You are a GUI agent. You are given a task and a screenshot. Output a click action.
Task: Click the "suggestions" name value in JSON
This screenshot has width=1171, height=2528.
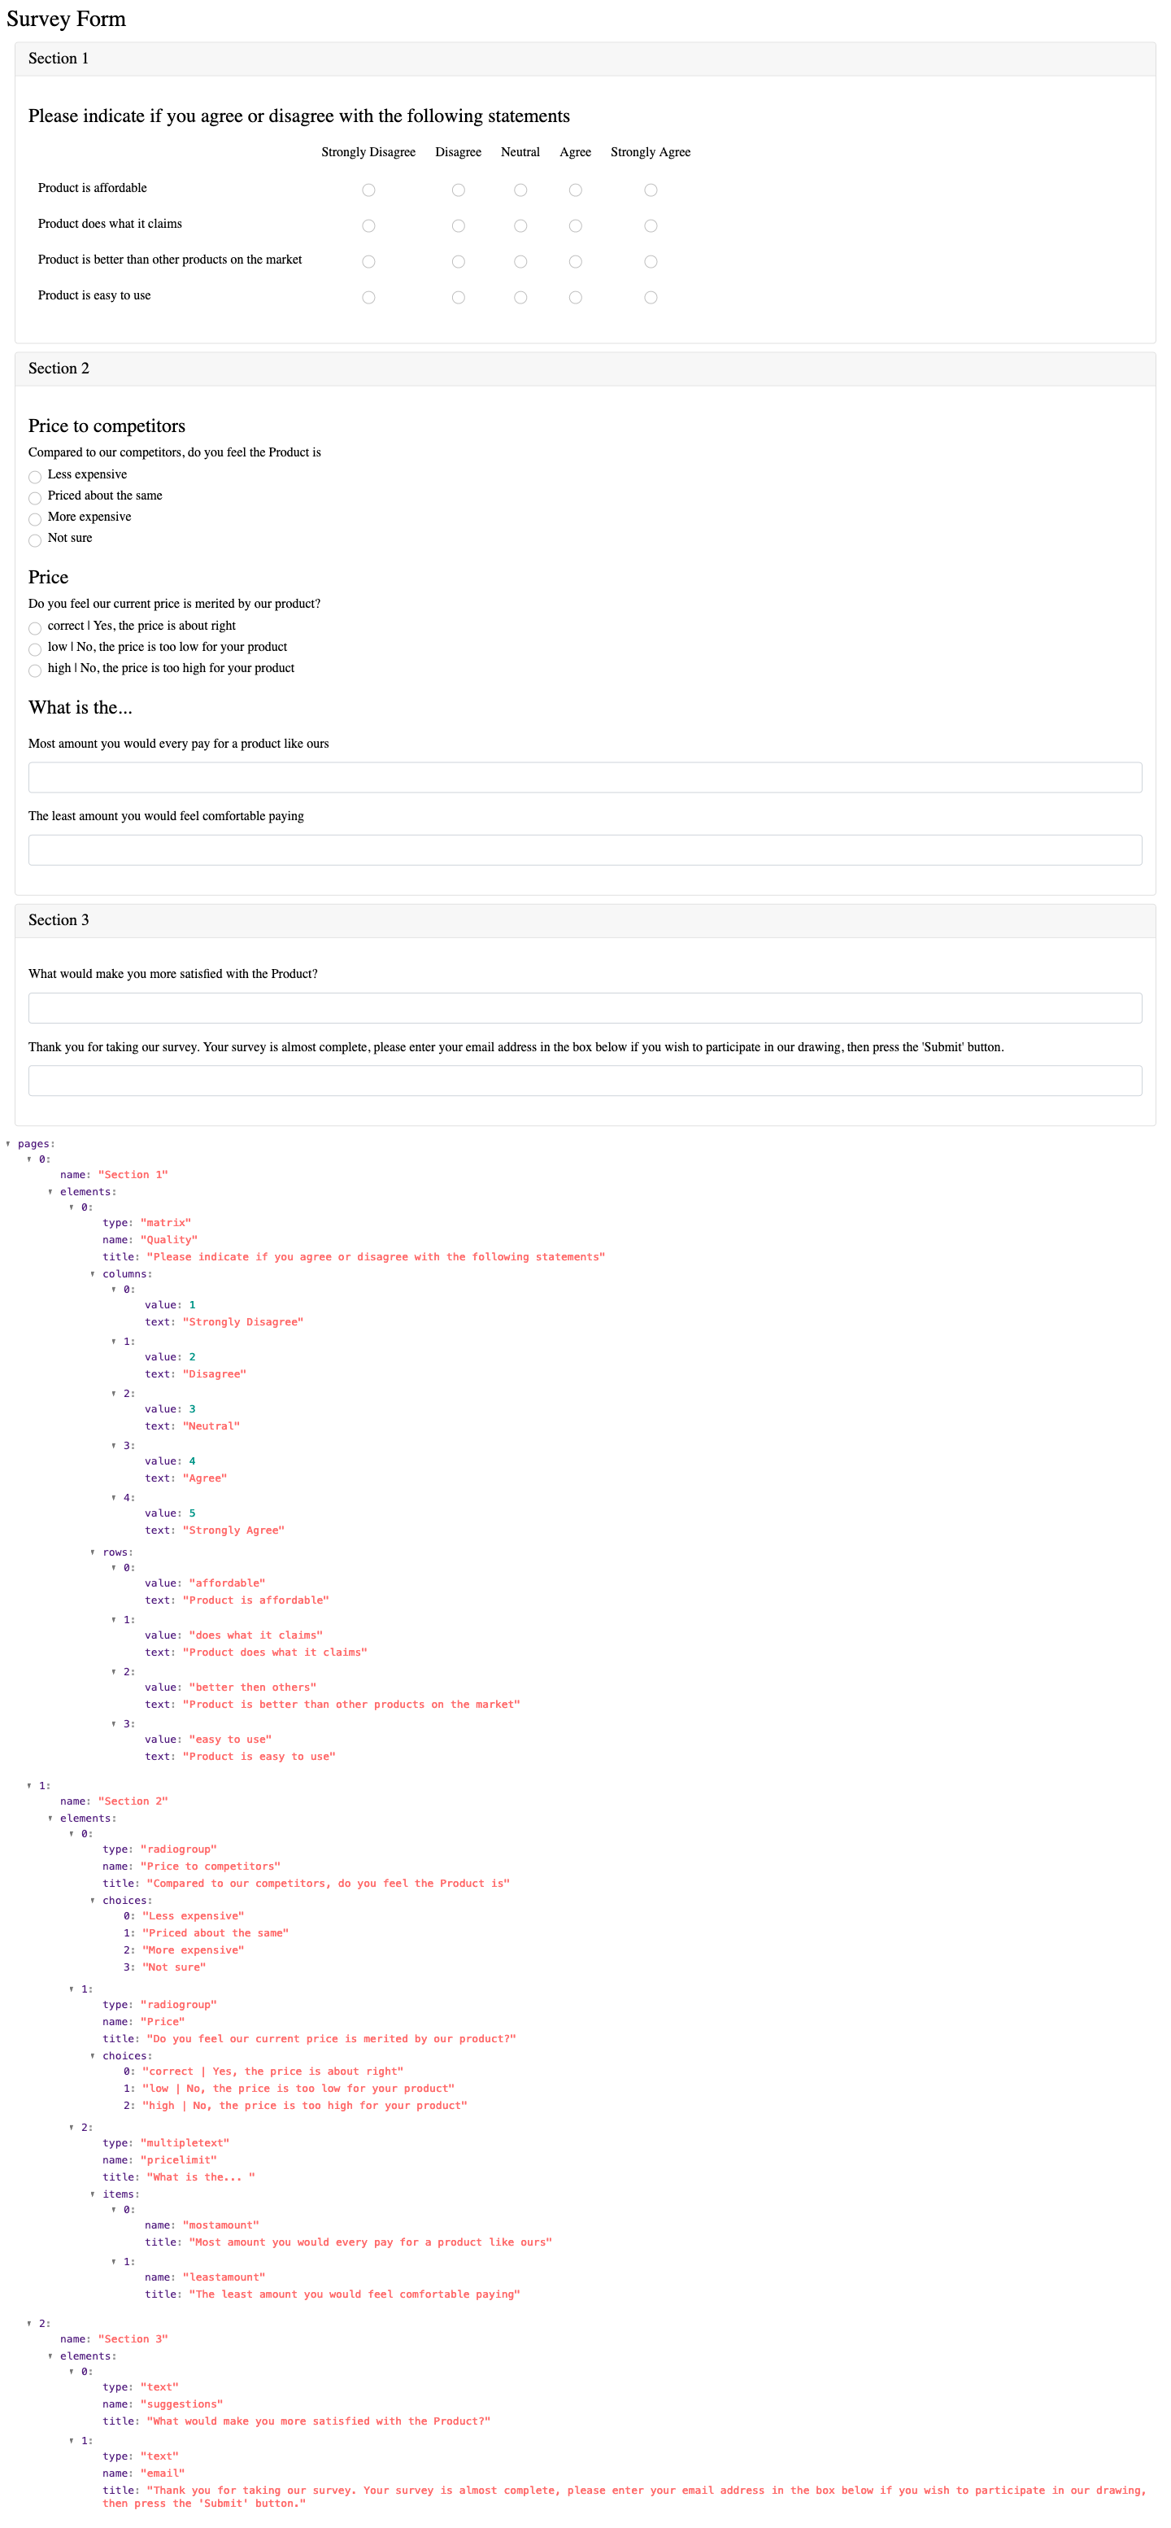(x=181, y=2404)
